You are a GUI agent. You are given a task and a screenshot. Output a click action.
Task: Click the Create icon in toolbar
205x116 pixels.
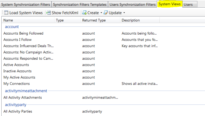pos(84,13)
